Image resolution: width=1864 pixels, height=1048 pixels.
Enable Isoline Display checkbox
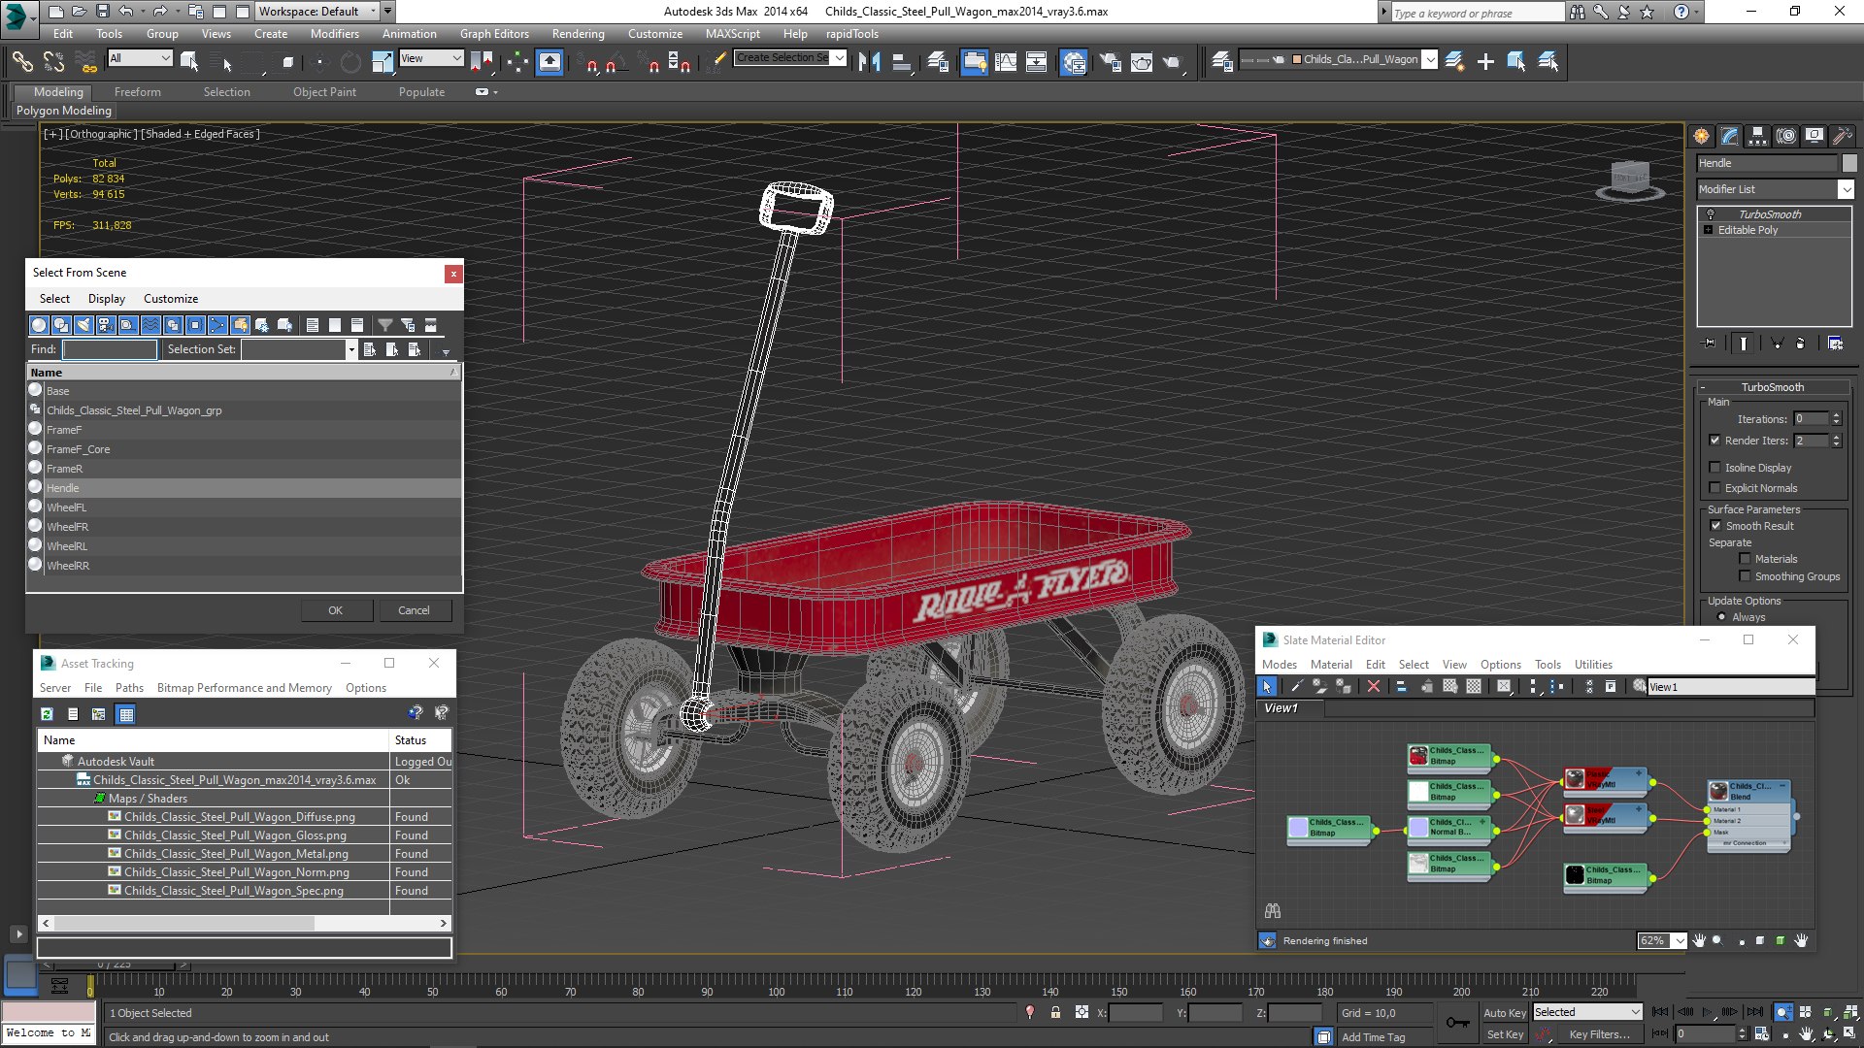coord(1714,468)
